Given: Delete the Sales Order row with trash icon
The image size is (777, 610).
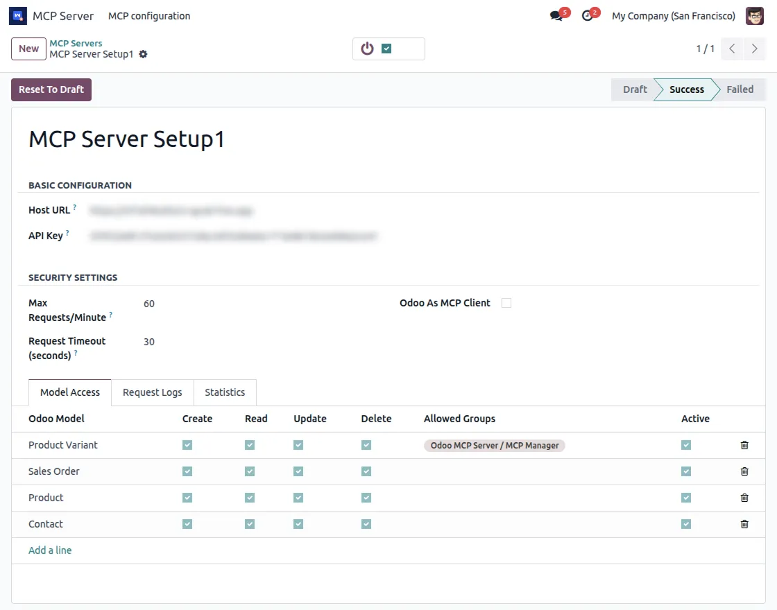Looking at the screenshot, I should point(744,471).
